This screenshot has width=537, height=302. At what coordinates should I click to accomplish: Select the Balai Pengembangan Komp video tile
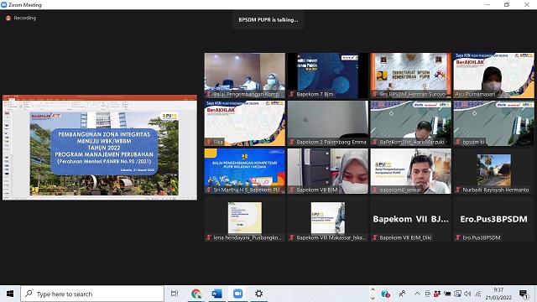(244, 75)
